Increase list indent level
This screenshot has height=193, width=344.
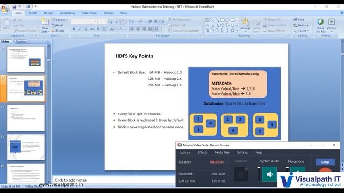[156, 21]
